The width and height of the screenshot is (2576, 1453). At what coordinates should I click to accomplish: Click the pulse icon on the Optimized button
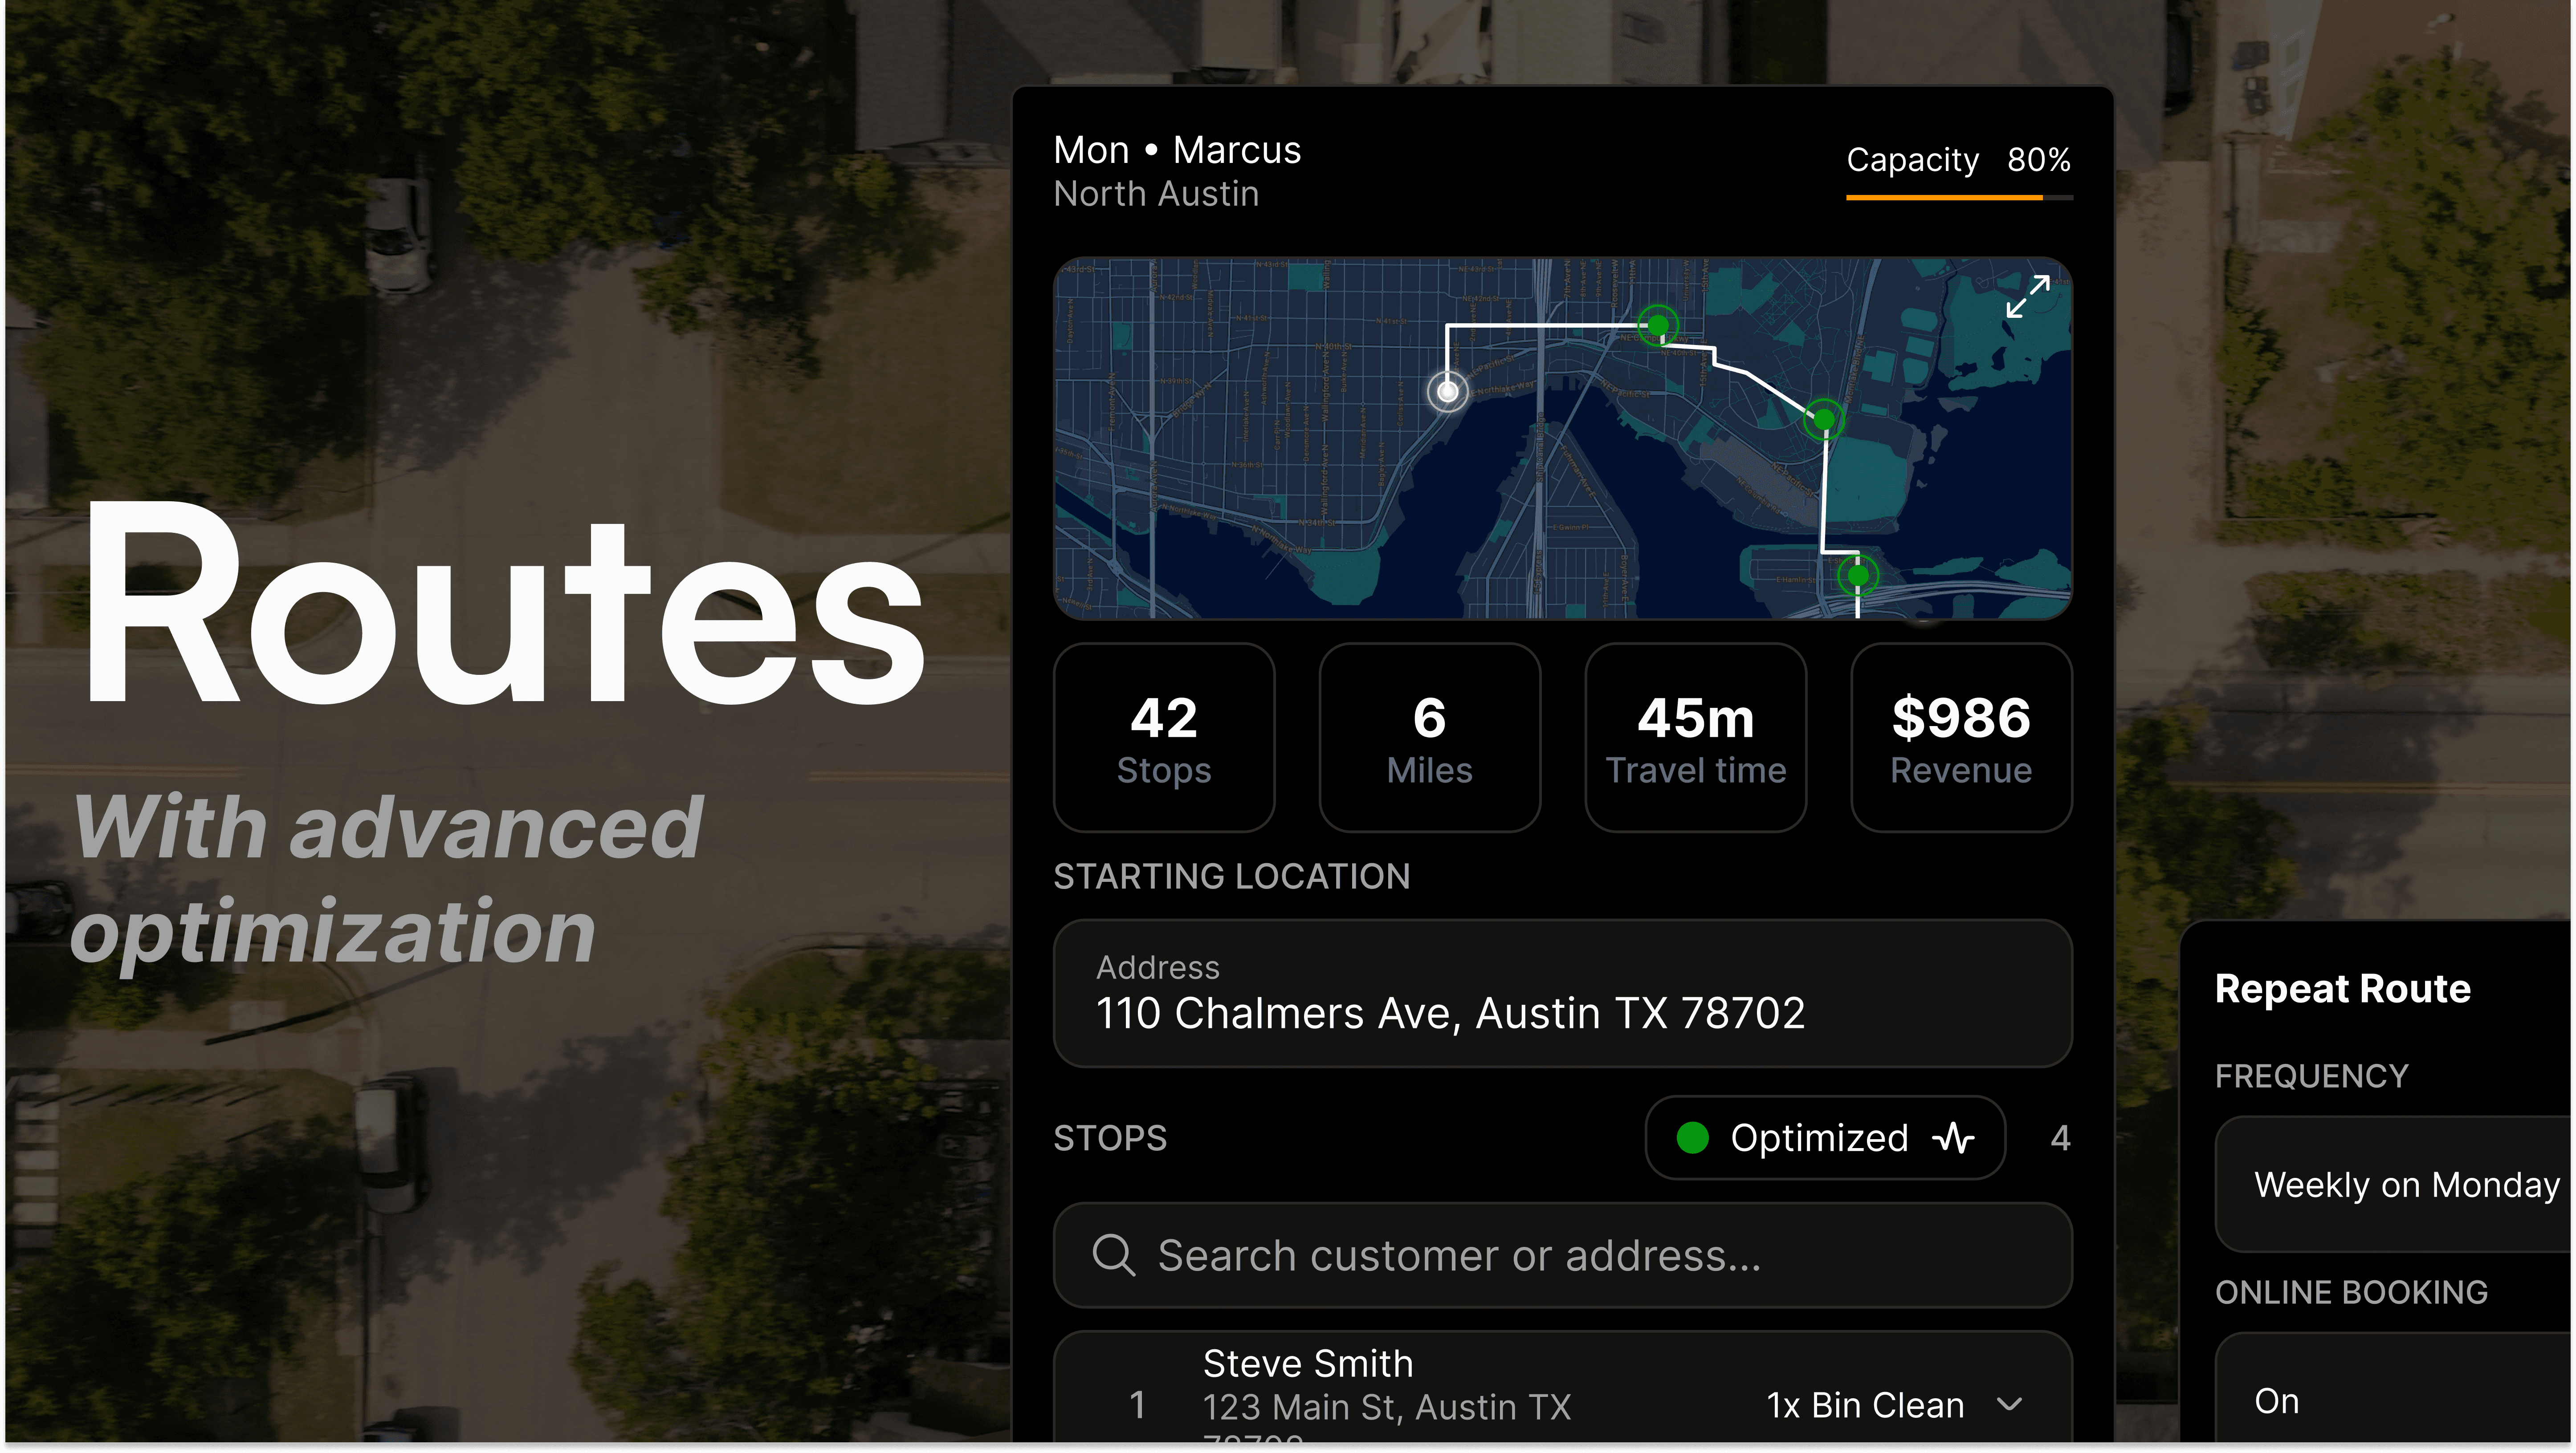pos(1953,1138)
